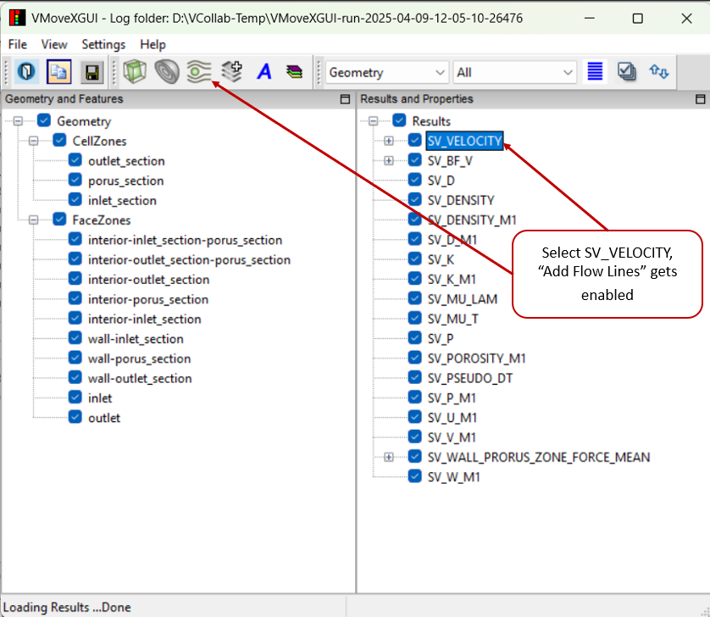Uncheck the CellZones checkbox
Image resolution: width=710 pixels, height=617 pixels.
pyautogui.click(x=59, y=140)
